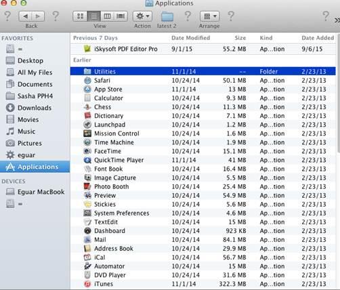Image resolution: width=340 pixels, height=290 pixels.
Task: Select the Launchpad rocket icon
Action: (x=87, y=125)
